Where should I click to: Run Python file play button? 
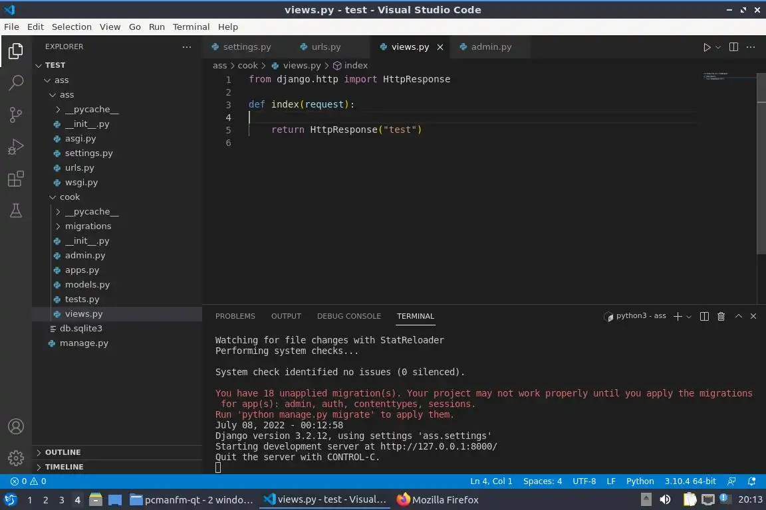click(x=706, y=47)
